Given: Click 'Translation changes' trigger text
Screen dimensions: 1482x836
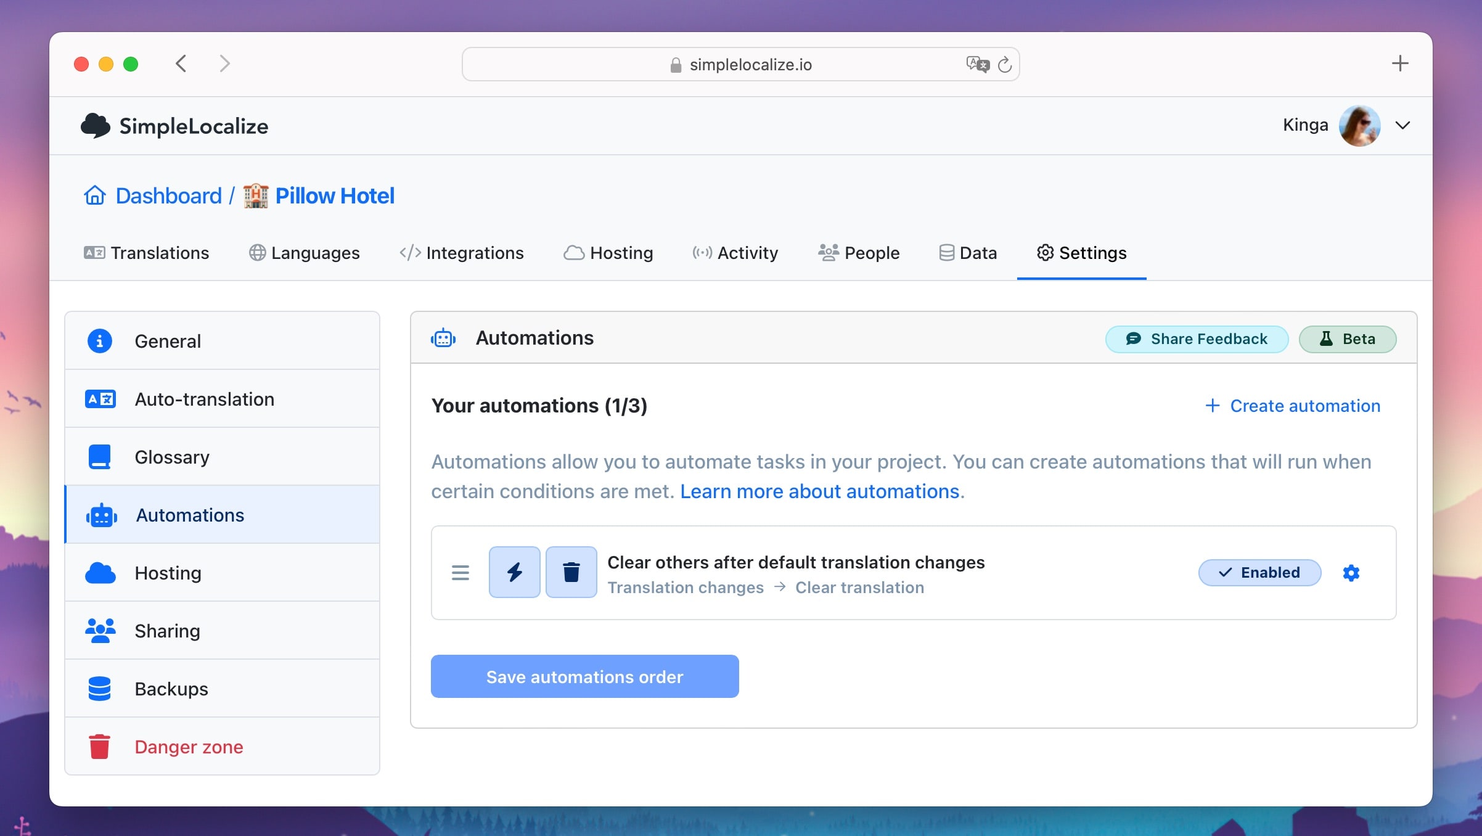Looking at the screenshot, I should 686,588.
